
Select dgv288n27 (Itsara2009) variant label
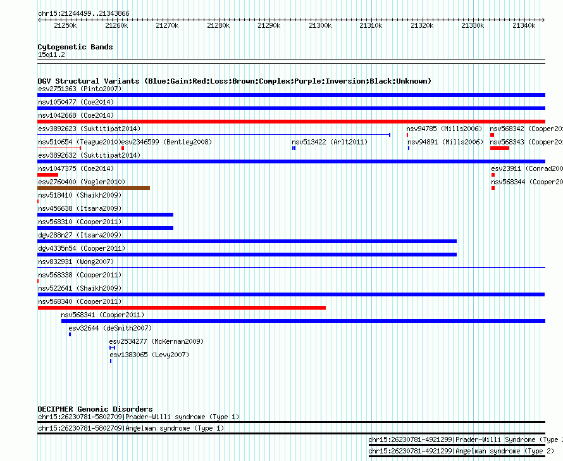[80, 235]
